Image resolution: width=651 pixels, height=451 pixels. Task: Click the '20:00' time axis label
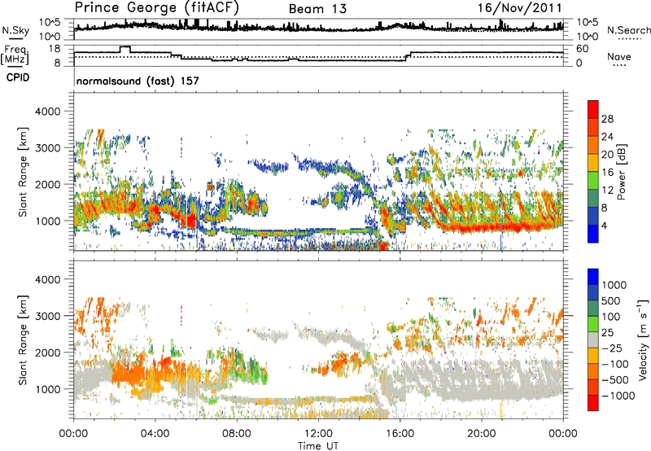point(481,434)
